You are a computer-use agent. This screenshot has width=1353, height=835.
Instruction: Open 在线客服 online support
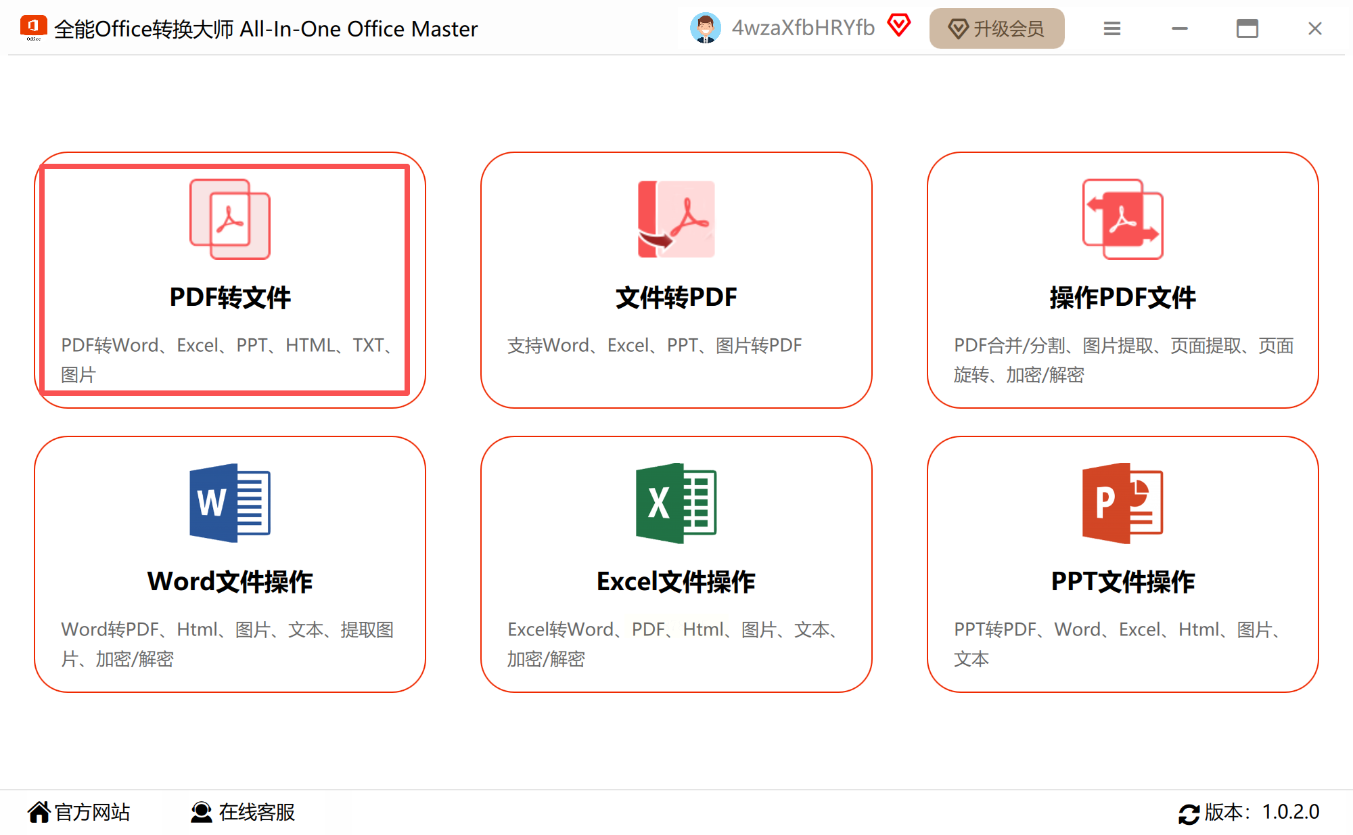coord(243,812)
